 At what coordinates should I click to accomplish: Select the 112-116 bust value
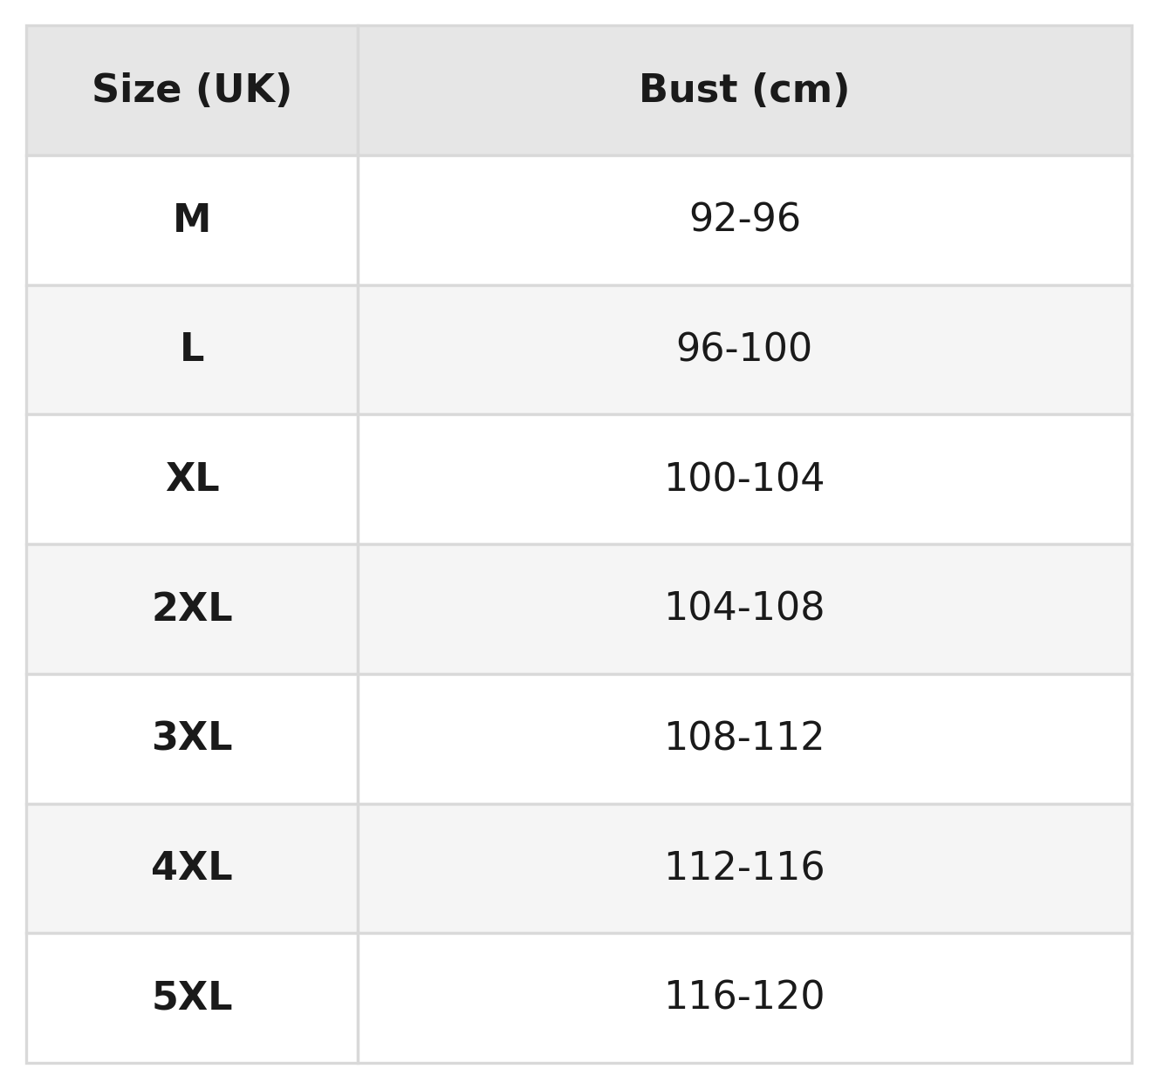tap(744, 868)
